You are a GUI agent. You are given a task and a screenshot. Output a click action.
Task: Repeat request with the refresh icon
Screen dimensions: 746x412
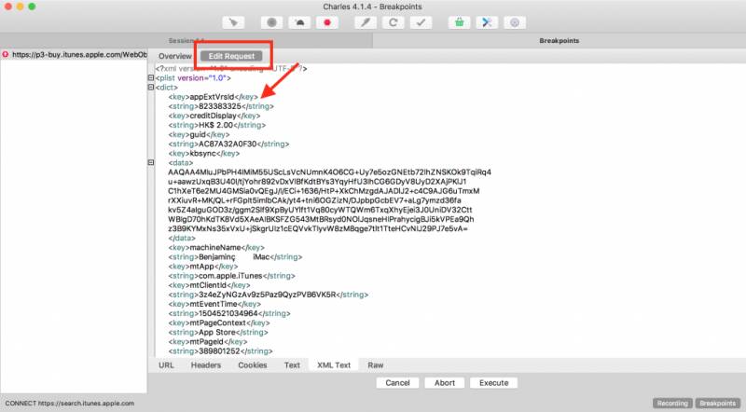[x=393, y=22]
